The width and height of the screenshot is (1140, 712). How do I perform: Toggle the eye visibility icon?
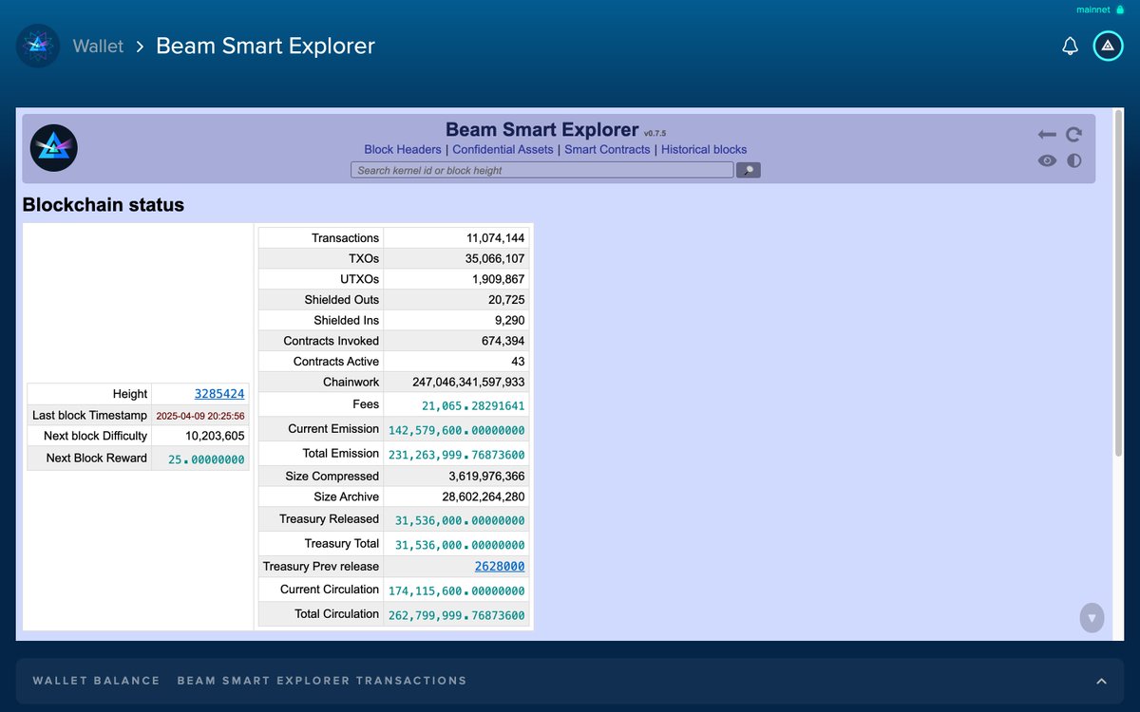coord(1047,160)
